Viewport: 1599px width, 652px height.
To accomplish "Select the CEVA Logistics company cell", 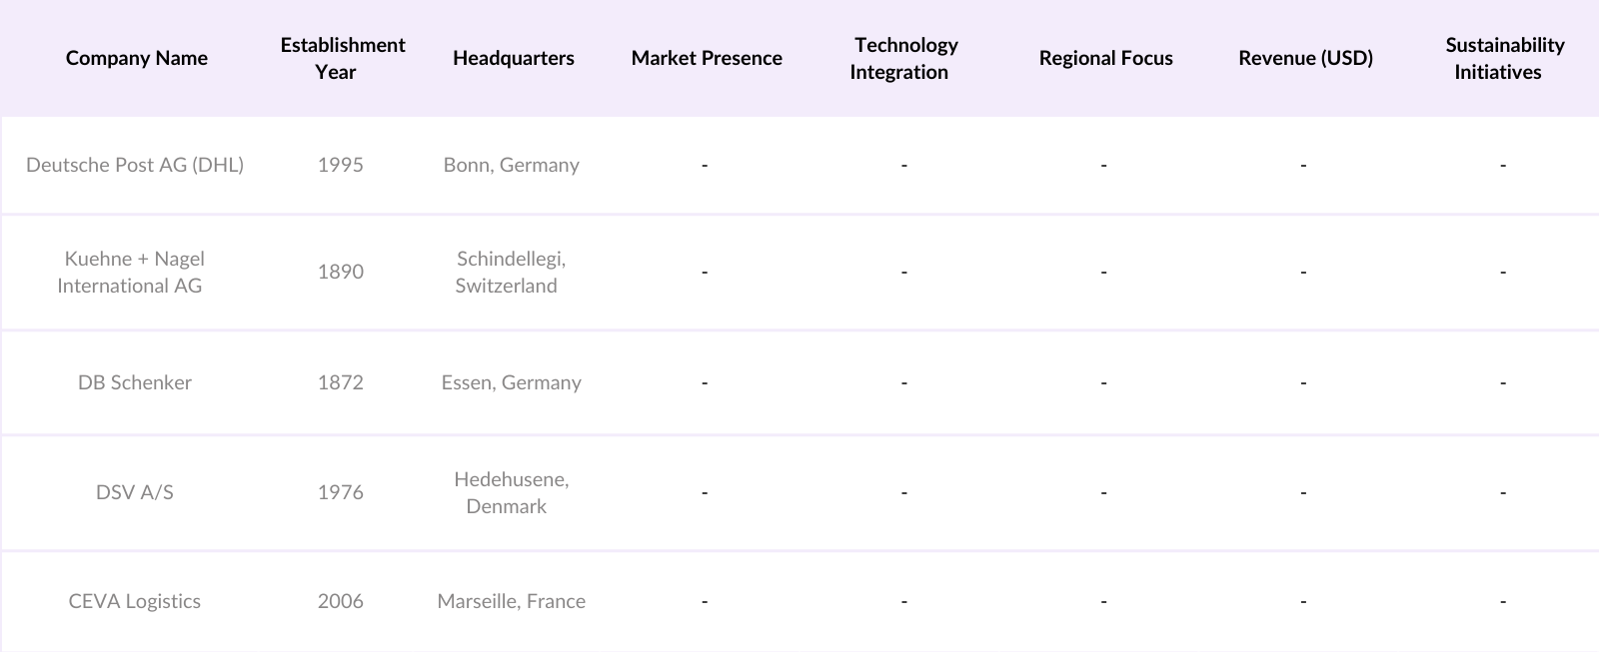I will [135, 601].
